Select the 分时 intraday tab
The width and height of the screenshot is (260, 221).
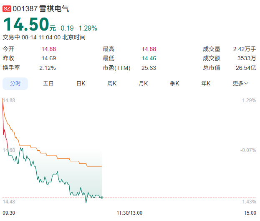tap(15, 83)
